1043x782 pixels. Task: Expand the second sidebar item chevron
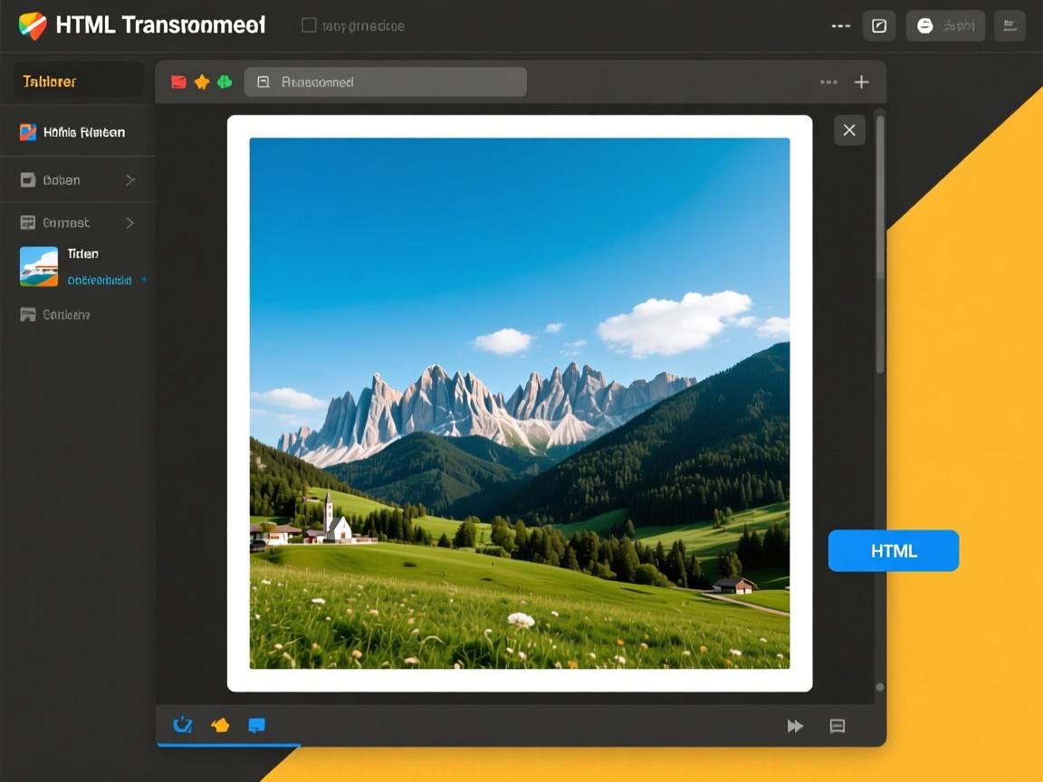[129, 223]
